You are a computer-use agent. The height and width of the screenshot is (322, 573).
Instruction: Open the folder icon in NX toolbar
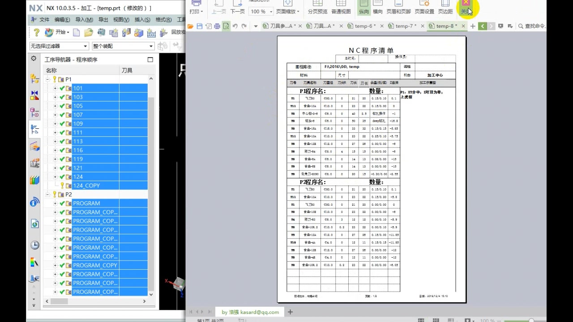[x=89, y=32]
